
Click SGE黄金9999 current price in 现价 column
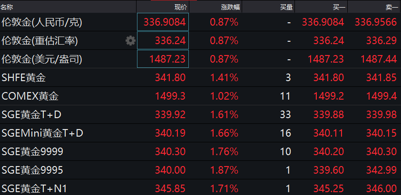(170, 152)
